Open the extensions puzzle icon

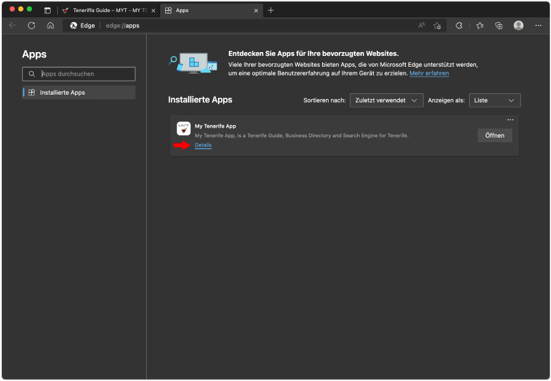click(459, 25)
